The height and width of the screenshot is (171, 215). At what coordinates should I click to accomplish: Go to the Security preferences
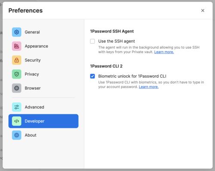43,60
